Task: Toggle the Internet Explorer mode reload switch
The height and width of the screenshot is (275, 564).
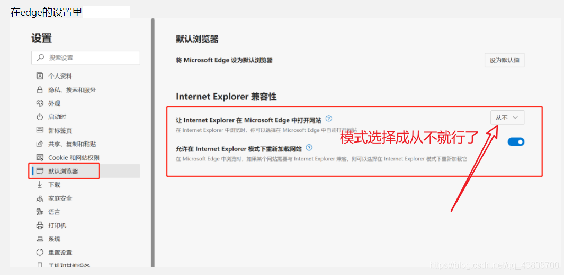Action: (516, 142)
